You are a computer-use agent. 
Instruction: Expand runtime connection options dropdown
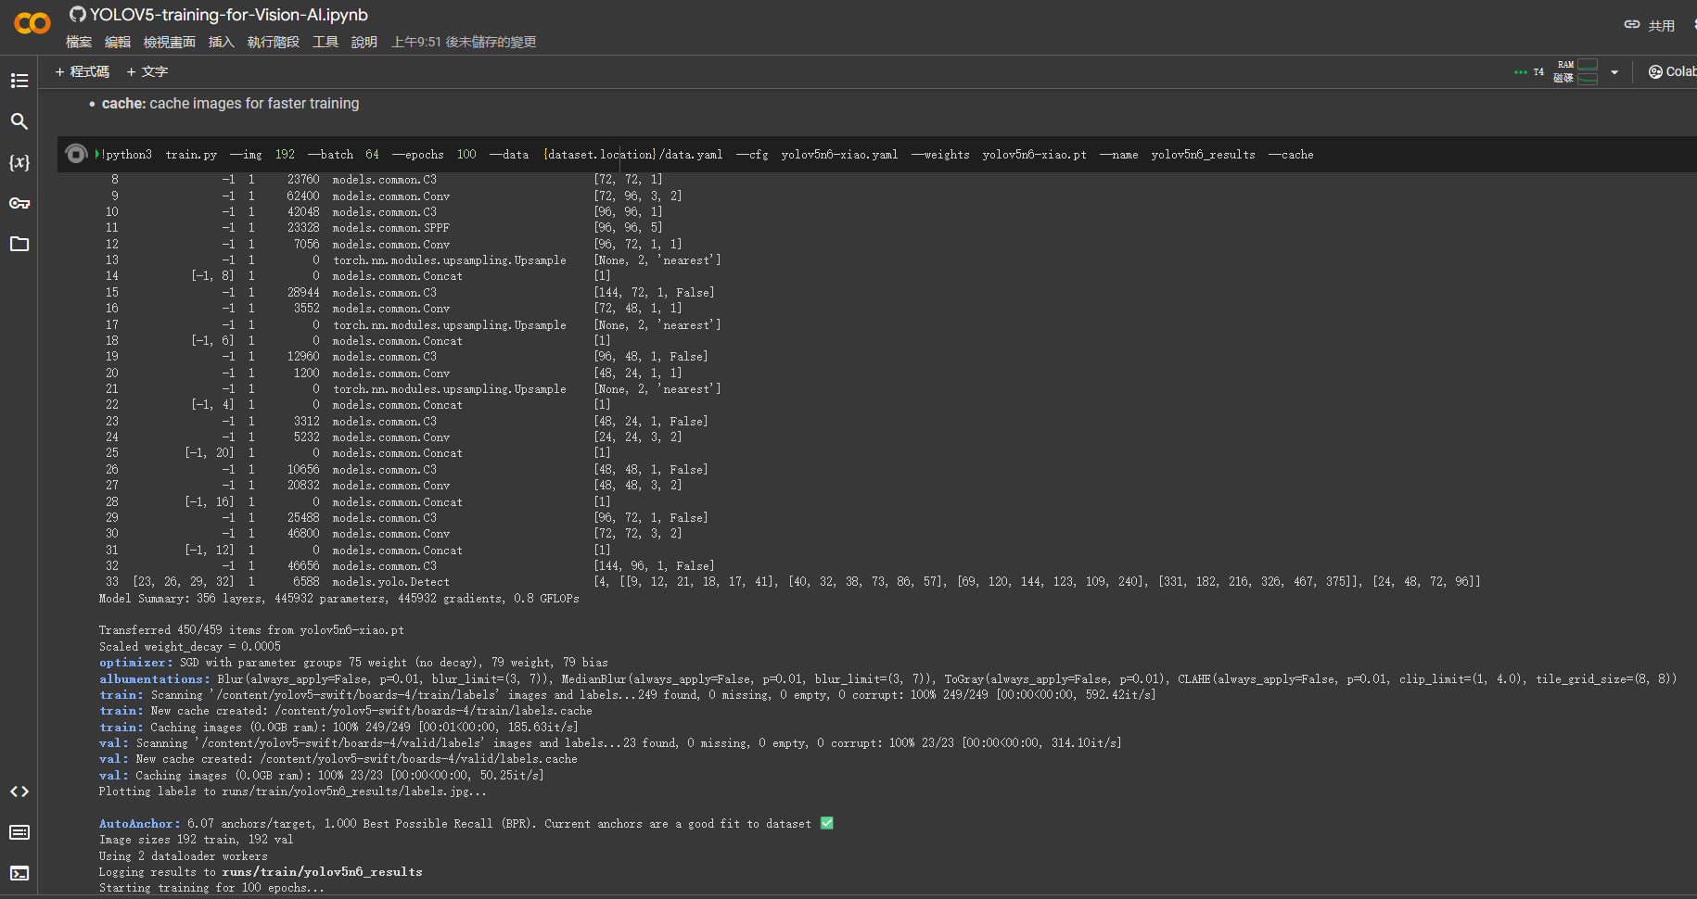coord(1614,72)
